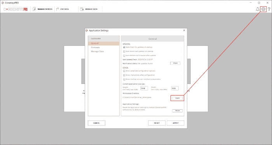
Task: Click the Notification Status text
Action: 138,63
